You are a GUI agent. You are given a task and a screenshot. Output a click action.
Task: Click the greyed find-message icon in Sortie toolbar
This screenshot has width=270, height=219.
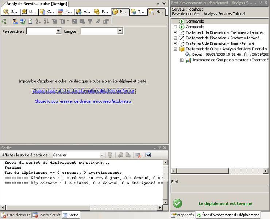110,155
